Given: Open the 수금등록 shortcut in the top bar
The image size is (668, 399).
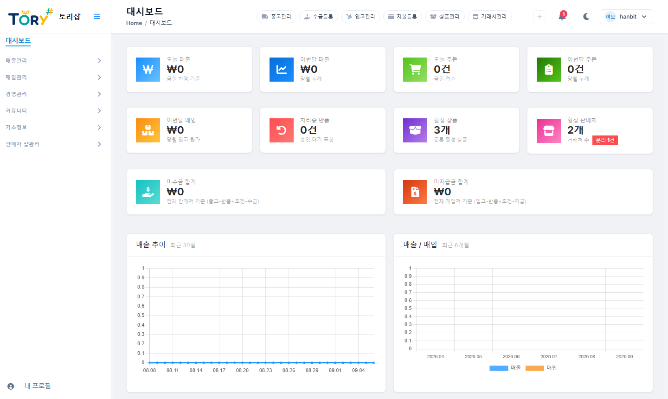Looking at the screenshot, I should coord(319,17).
